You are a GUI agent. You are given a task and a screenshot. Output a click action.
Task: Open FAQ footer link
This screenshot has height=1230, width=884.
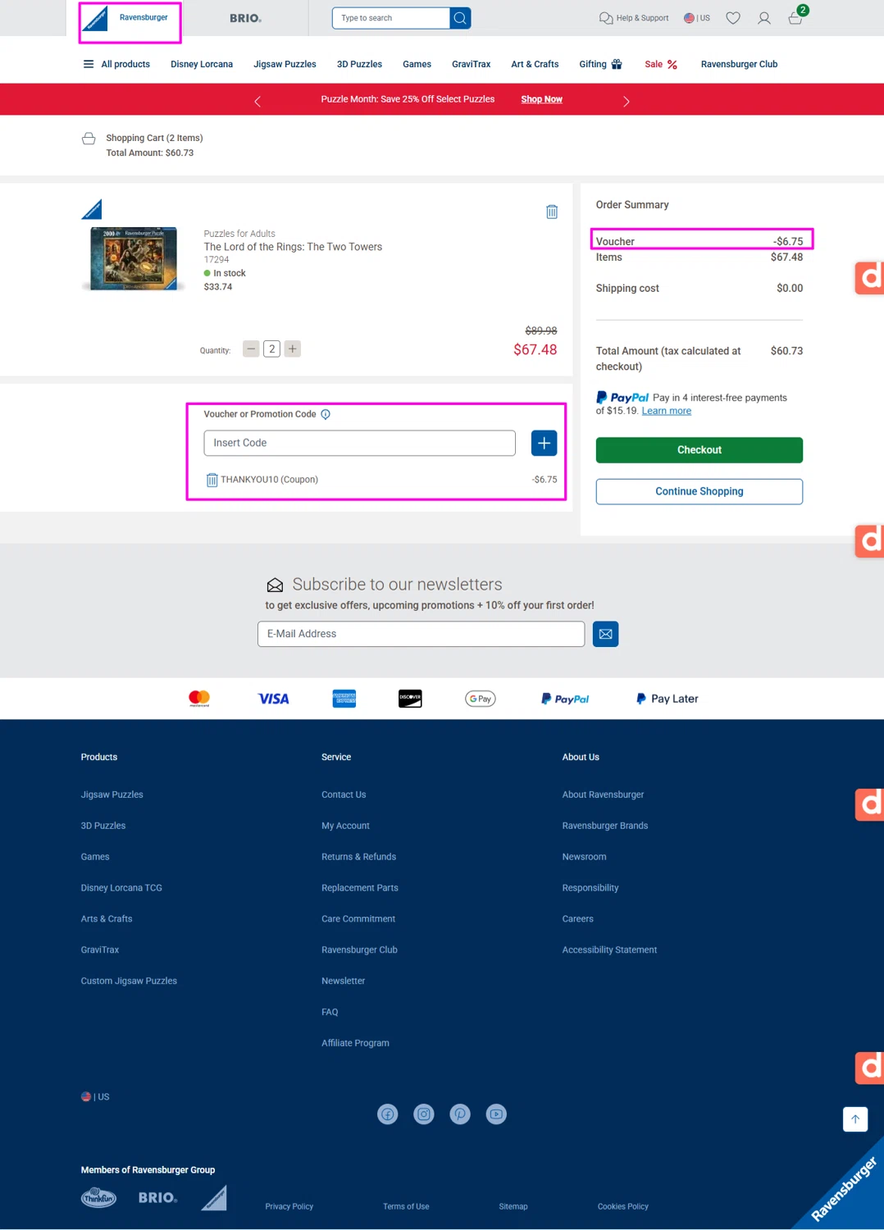(x=330, y=1012)
